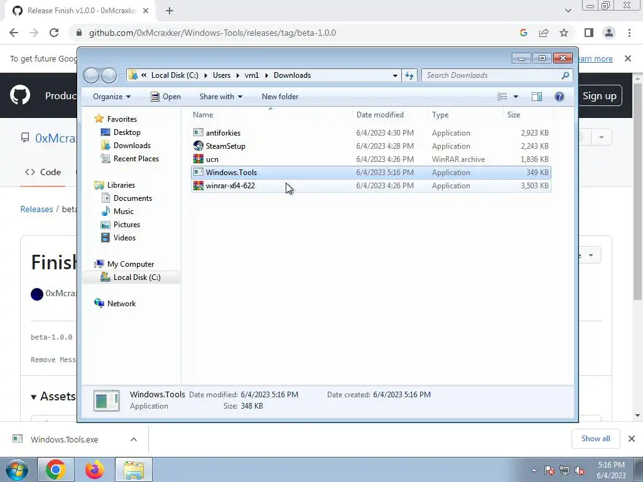Screen dimensions: 643x482
Task: Open the Windows Start menu
Action: pos(16,470)
